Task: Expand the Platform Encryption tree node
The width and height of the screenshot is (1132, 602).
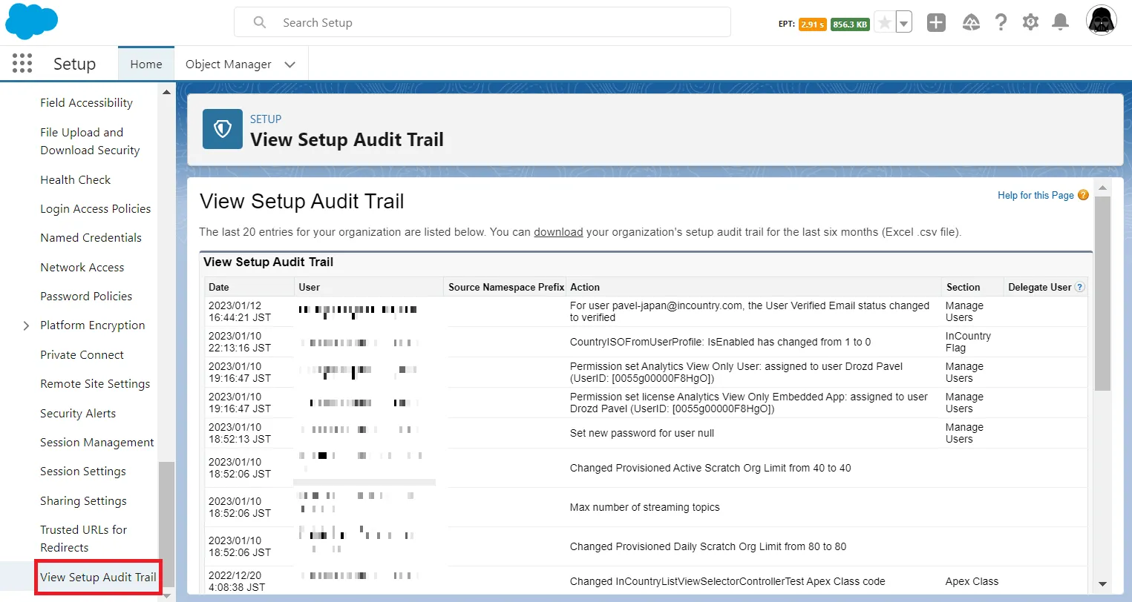Action: [26, 325]
